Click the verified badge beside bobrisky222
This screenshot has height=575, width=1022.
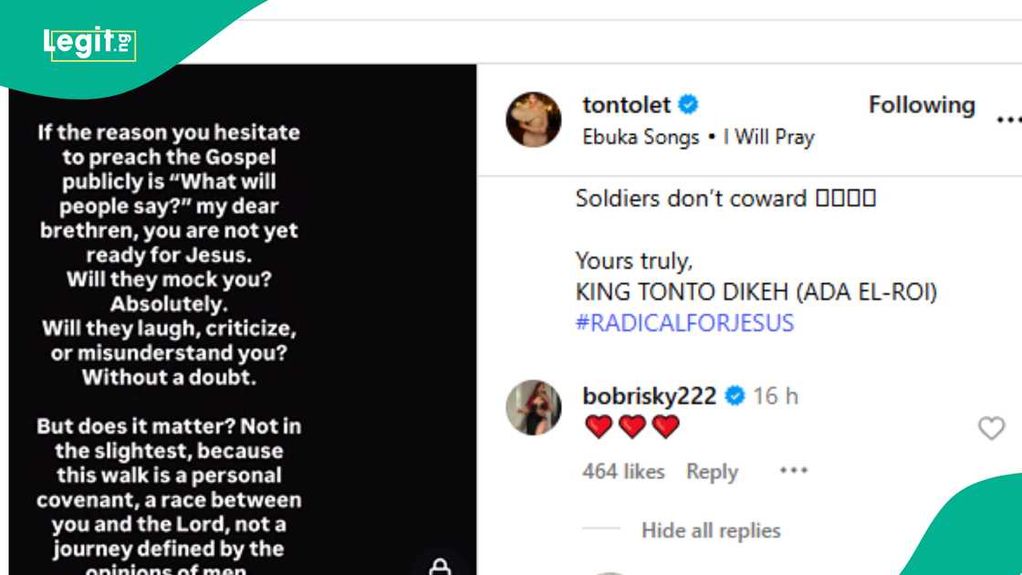(735, 396)
